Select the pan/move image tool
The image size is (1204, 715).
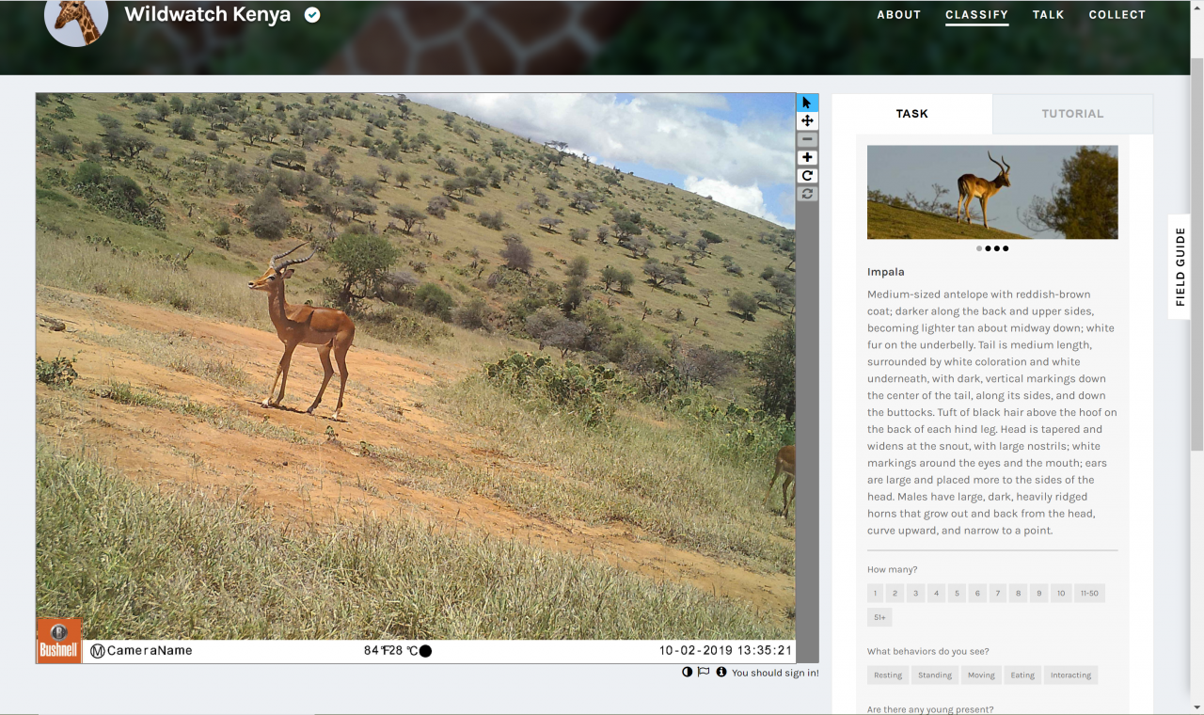[x=807, y=121]
